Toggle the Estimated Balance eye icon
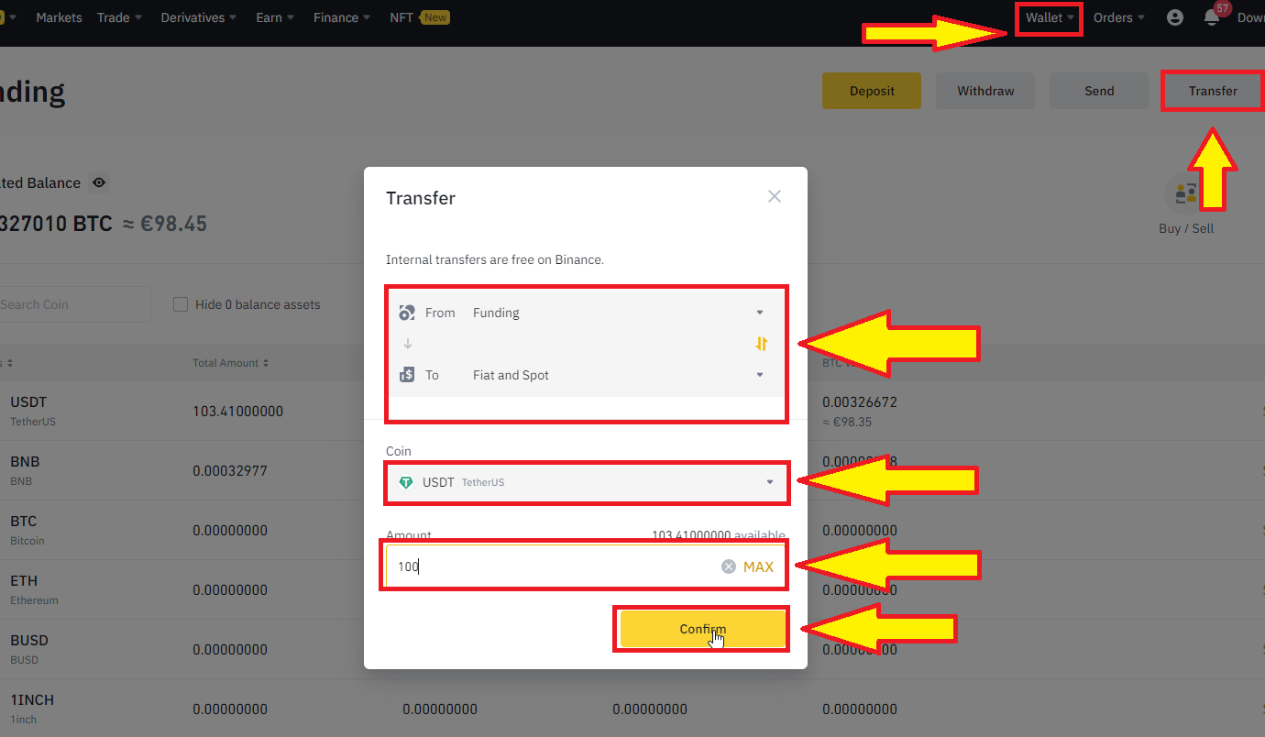 click(x=99, y=182)
